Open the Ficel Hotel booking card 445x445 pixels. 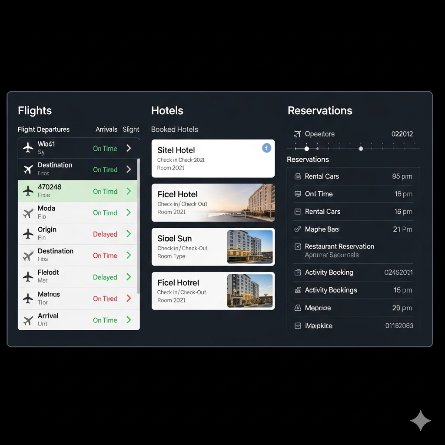213,203
